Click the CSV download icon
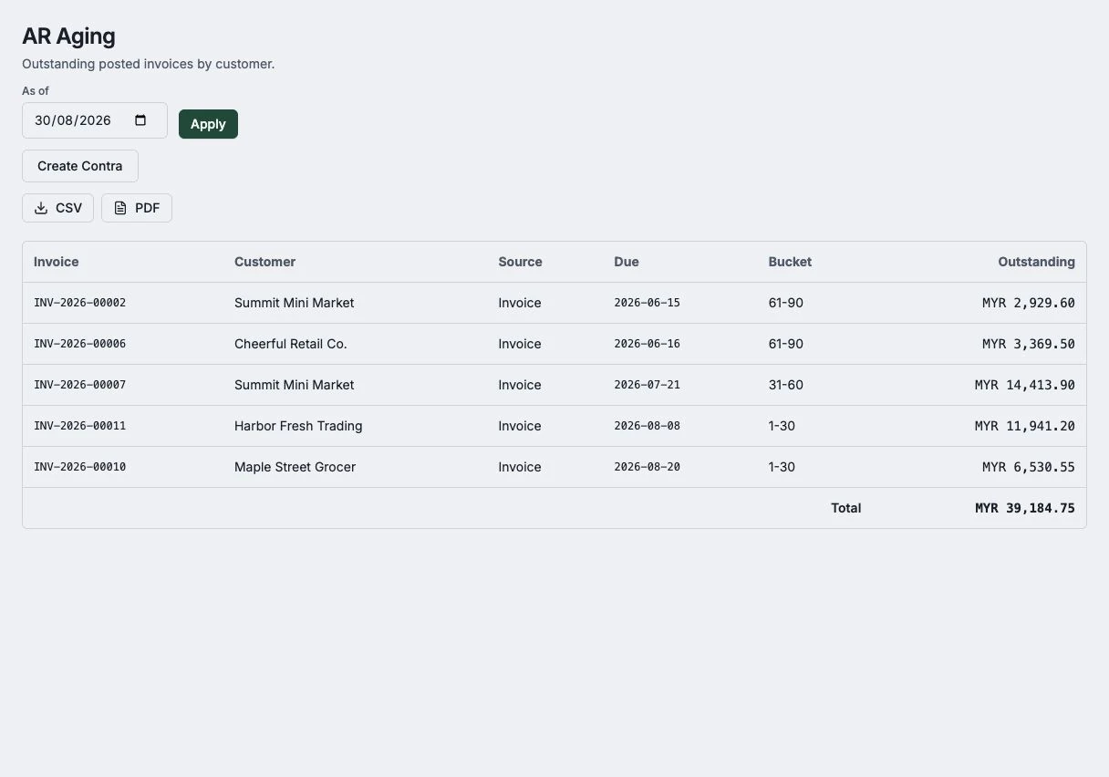 click(x=41, y=208)
